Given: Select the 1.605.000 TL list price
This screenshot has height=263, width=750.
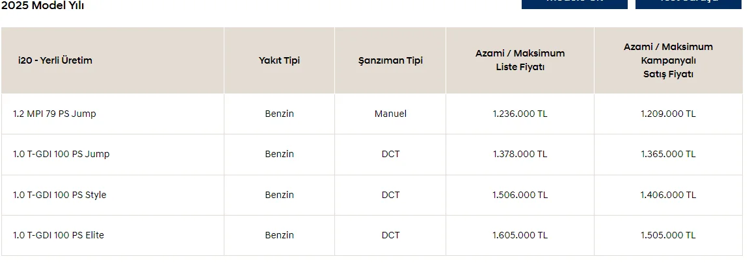Looking at the screenshot, I should [520, 235].
